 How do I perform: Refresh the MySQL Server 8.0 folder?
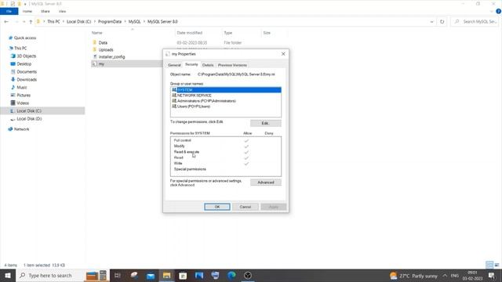442,22
